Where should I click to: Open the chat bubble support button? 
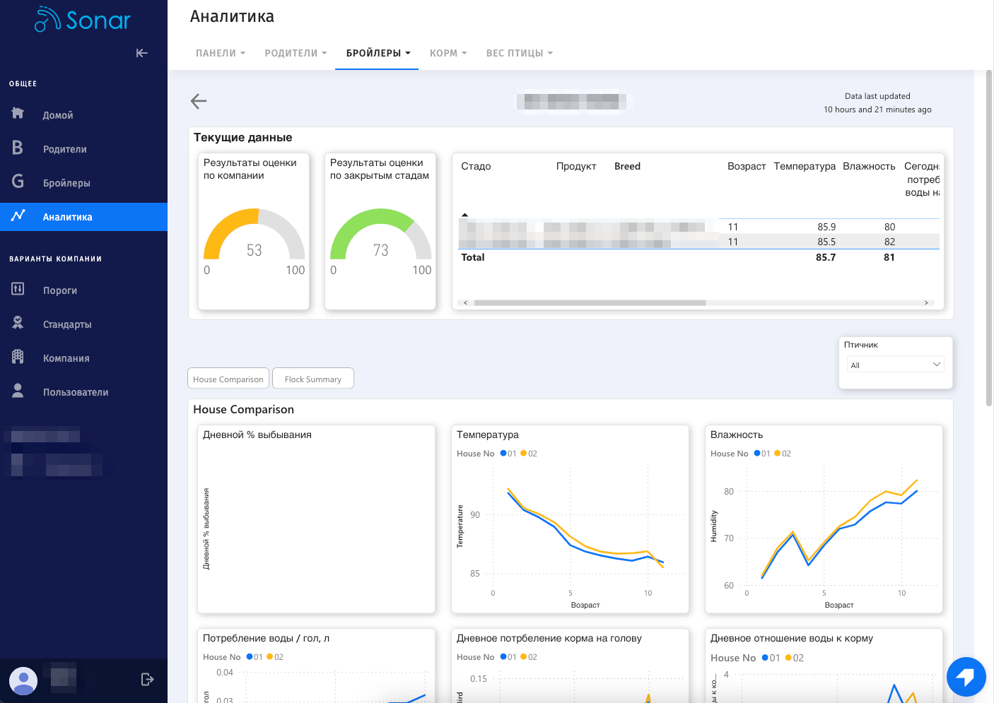(966, 677)
